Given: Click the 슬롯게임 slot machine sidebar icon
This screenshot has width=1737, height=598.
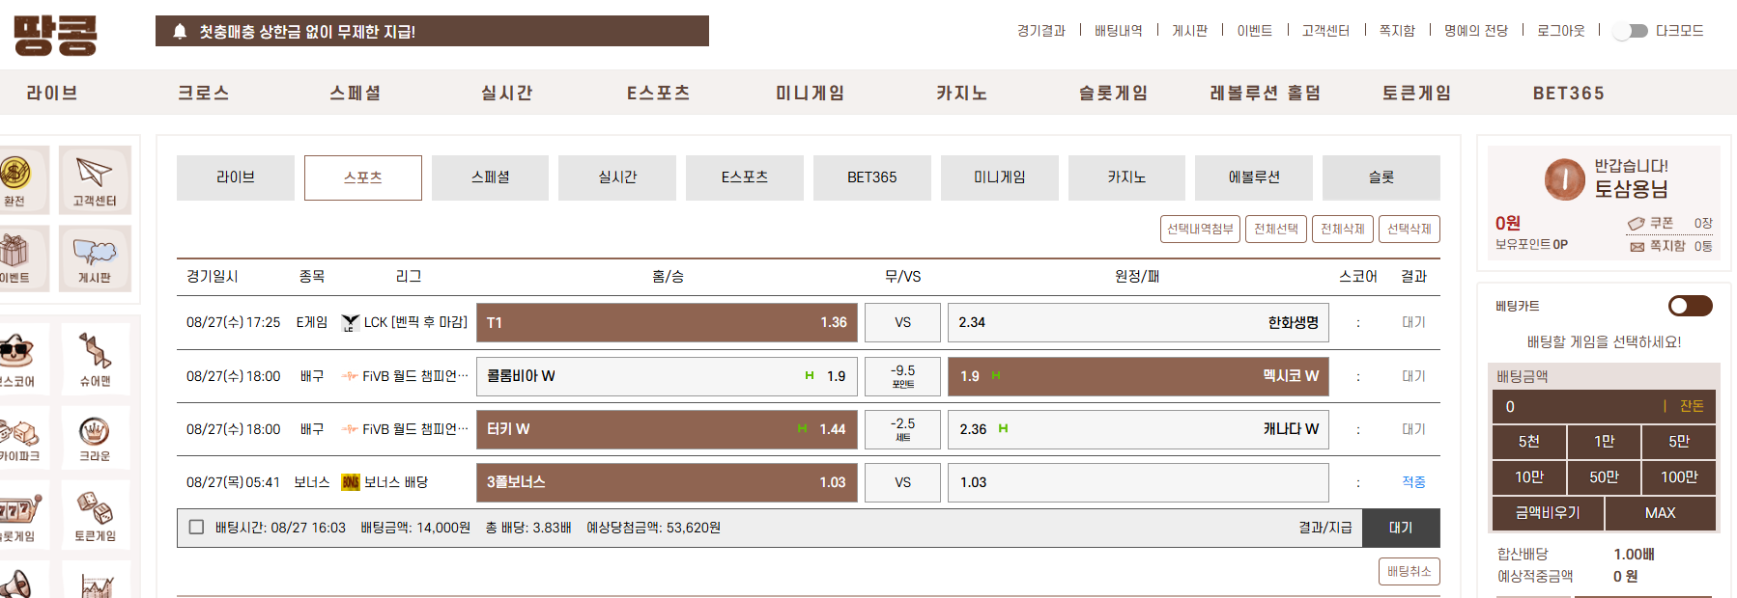Looking at the screenshot, I should (19, 516).
